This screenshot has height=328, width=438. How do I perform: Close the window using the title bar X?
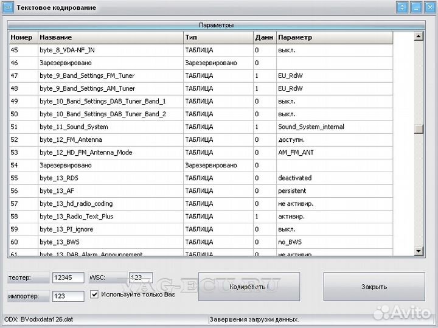point(429,7)
